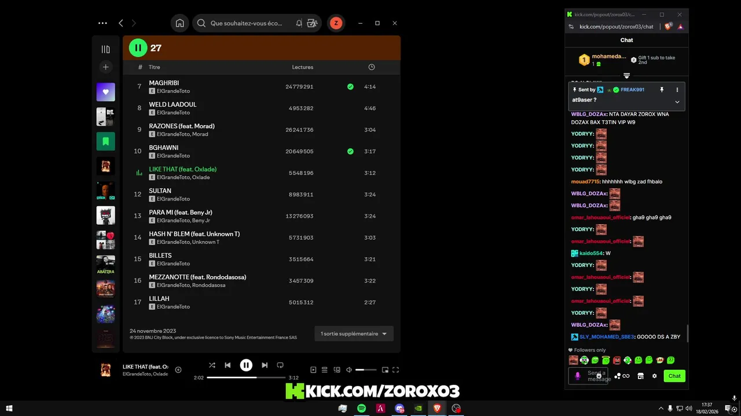This screenshot has height=416, width=741.
Task: Toggle saved checkmark on BGHAWNI
Action: [350, 151]
